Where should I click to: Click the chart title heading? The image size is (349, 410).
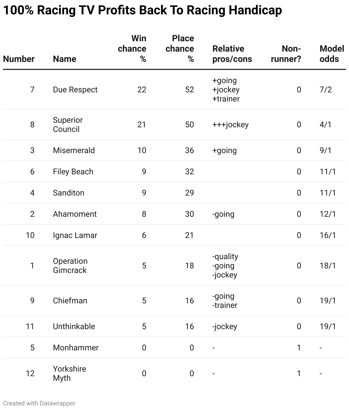pyautogui.click(x=142, y=10)
